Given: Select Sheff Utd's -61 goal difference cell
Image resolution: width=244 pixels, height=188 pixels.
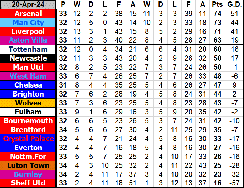Looking at the screenshot, I should click(234, 183).
